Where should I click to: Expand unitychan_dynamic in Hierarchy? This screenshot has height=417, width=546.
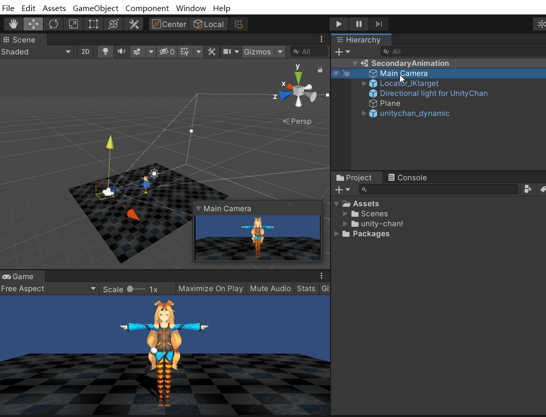[x=364, y=113]
